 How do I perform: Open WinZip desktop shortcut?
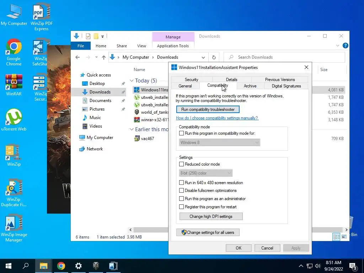point(14,155)
